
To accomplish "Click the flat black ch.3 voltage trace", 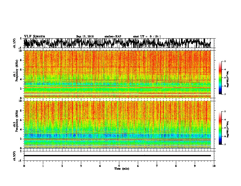I will click(117, 156).
